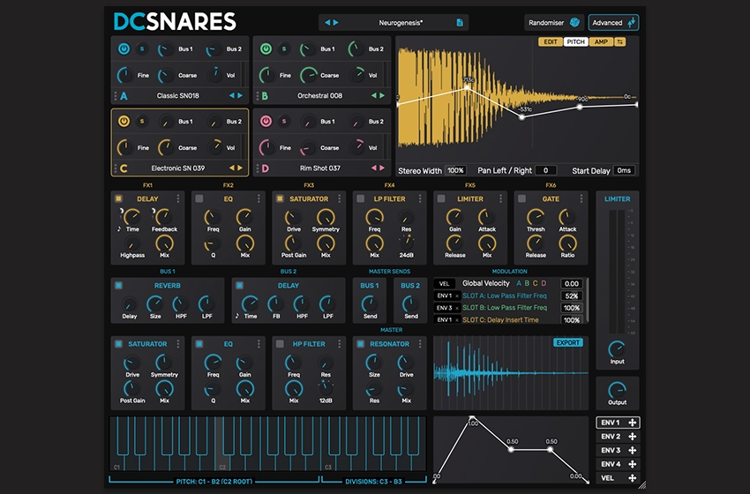Switch to EDIT tab in waveform view
750x494 pixels.
pyautogui.click(x=550, y=42)
